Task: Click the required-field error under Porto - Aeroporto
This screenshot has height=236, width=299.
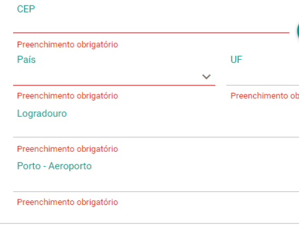Action: tap(67, 202)
